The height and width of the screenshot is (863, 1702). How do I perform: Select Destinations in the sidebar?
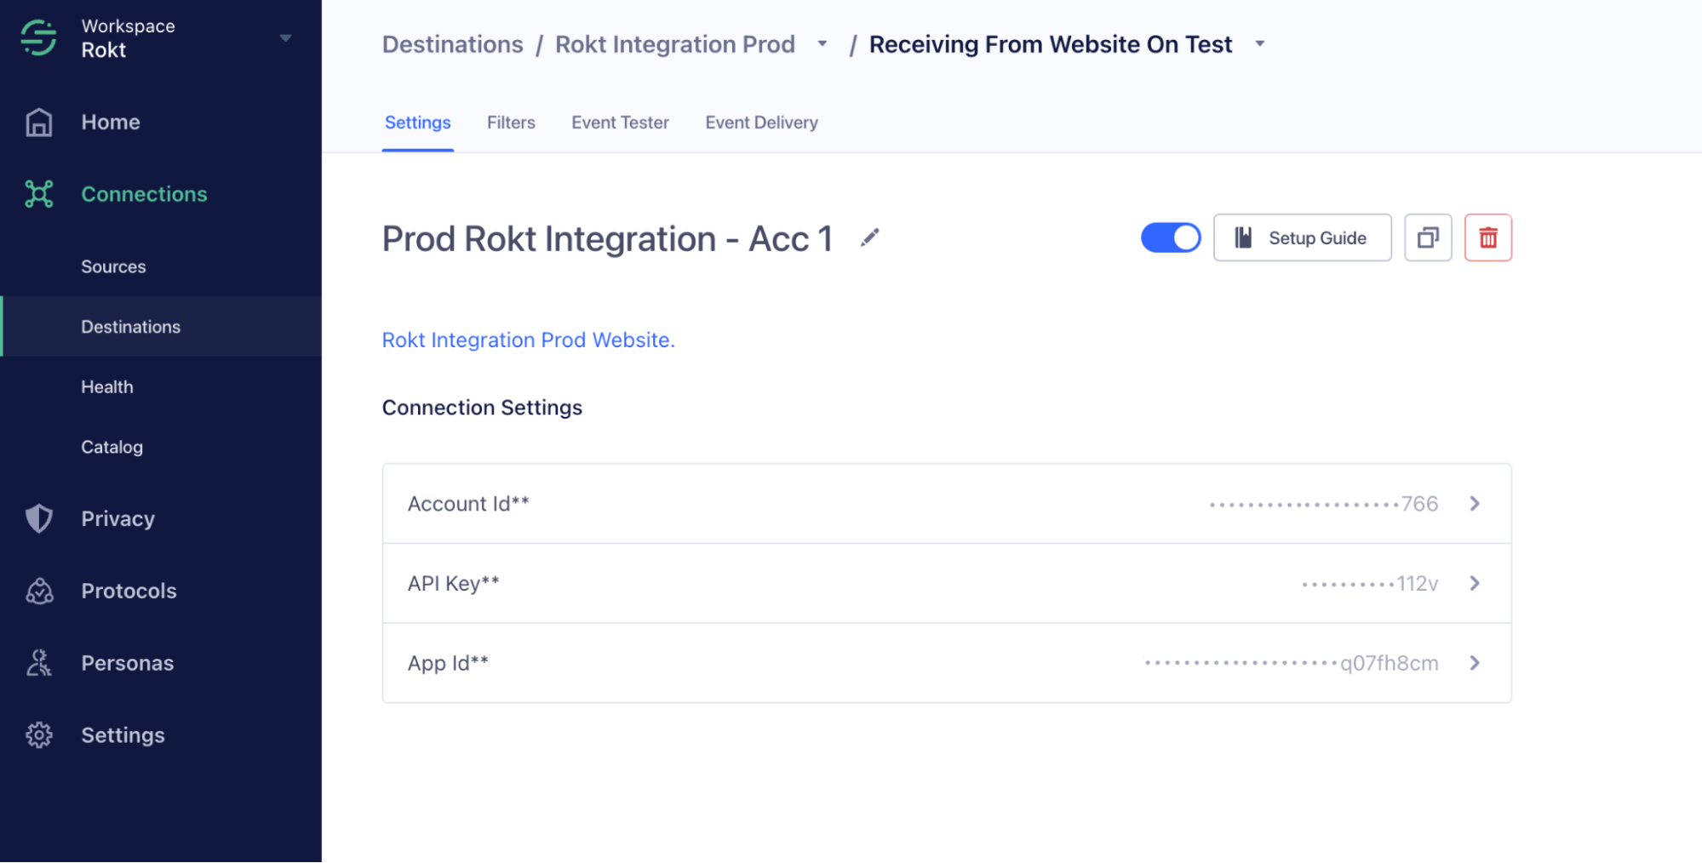click(161, 327)
